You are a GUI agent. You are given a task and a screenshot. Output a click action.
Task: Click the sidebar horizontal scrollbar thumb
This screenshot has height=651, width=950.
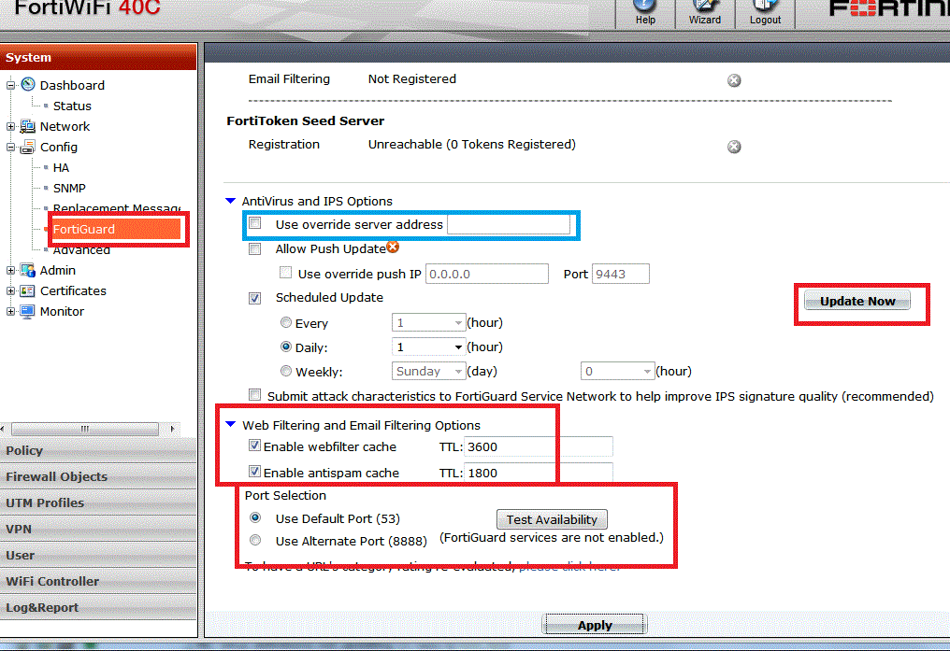pyautogui.click(x=85, y=429)
